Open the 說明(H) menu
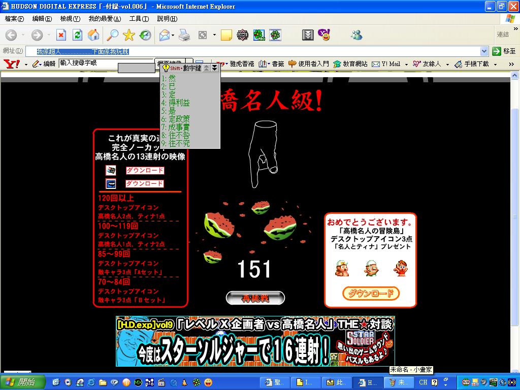The image size is (520, 390). (167, 19)
